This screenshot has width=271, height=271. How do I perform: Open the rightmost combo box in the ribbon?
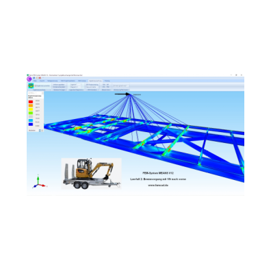point(120,86)
